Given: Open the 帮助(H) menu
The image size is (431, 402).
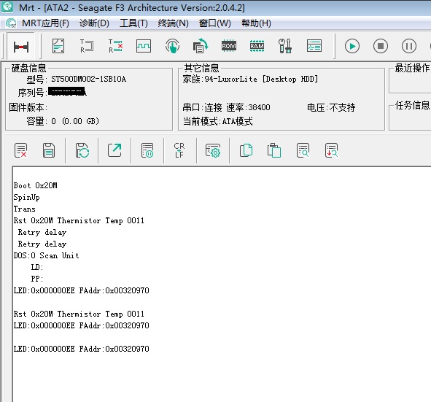Looking at the screenshot, I should [256, 23].
